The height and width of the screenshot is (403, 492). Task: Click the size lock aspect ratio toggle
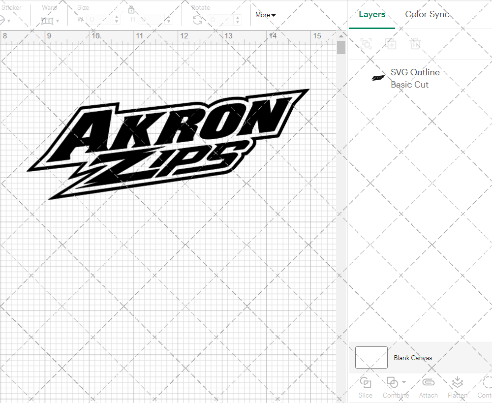pos(131,9)
